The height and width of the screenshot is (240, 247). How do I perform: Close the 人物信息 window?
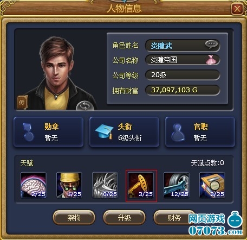[x=237, y=9]
